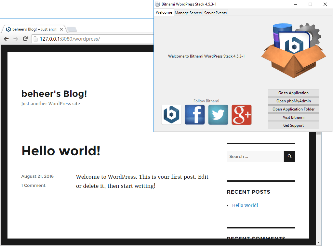Click the beheer's Blog! site title
This screenshot has width=333, height=246.
coord(54,94)
